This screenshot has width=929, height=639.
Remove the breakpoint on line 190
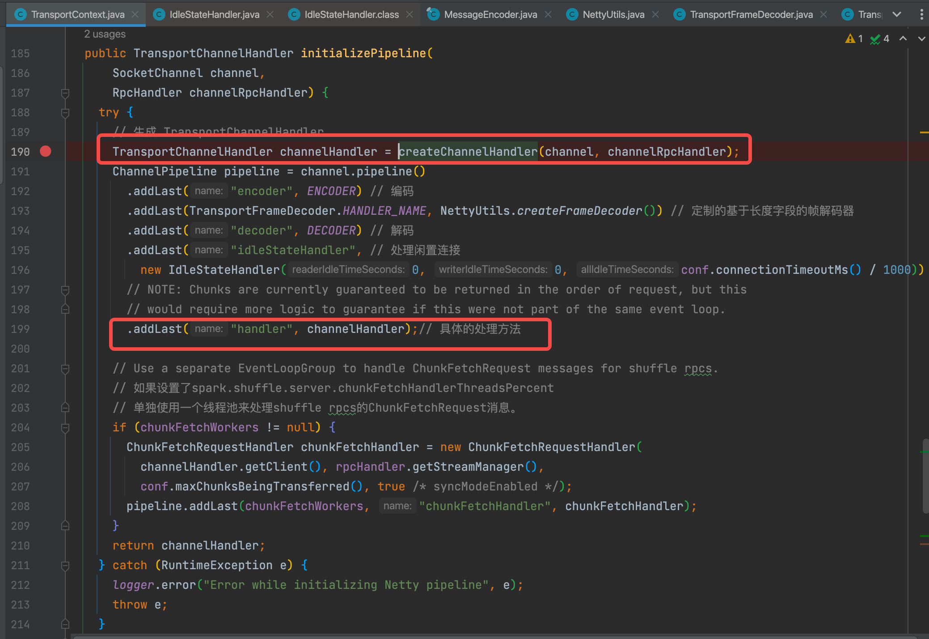46,151
